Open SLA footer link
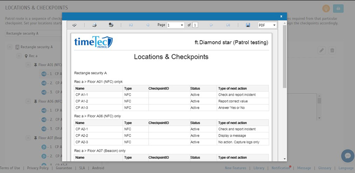Image resolution: width=355 pixels, height=173 pixels. point(82,168)
